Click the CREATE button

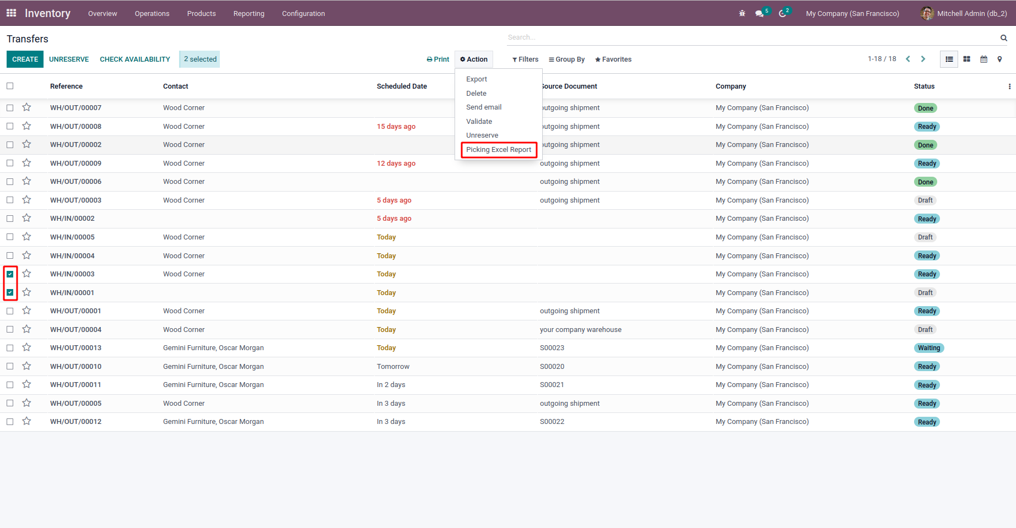[25, 59]
